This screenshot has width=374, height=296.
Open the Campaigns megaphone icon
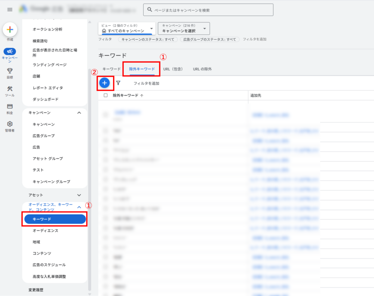click(x=10, y=52)
